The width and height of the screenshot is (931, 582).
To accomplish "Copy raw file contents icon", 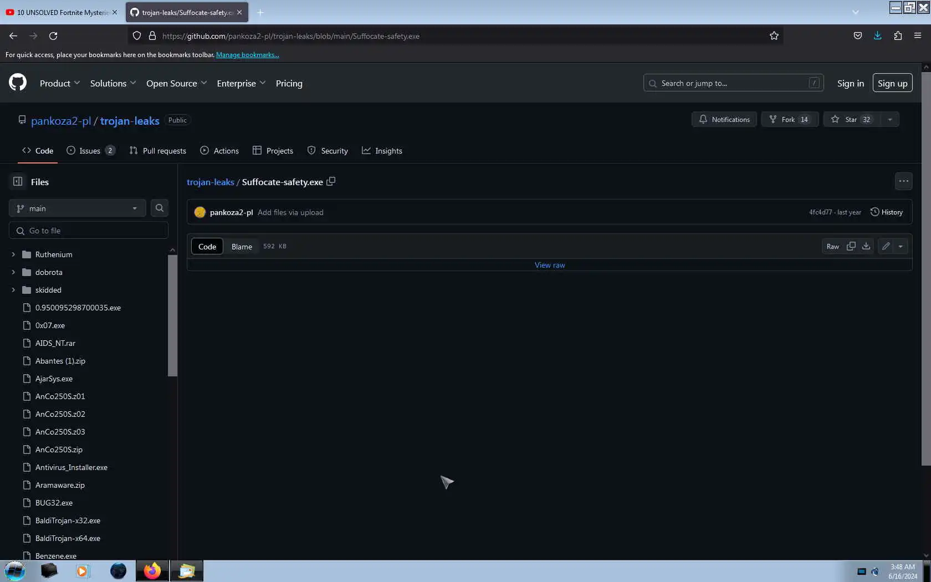I will [x=851, y=246].
